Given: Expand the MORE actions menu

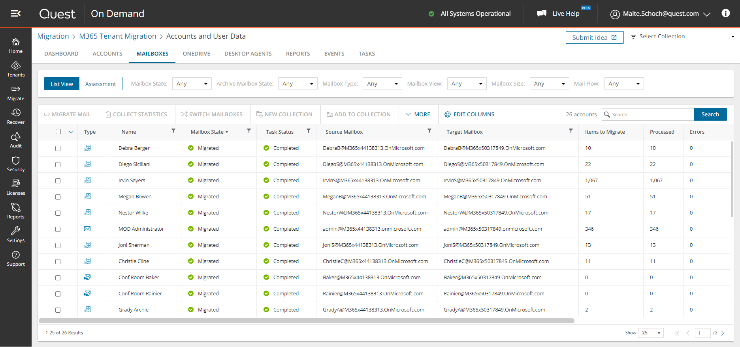Looking at the screenshot, I should [x=418, y=114].
